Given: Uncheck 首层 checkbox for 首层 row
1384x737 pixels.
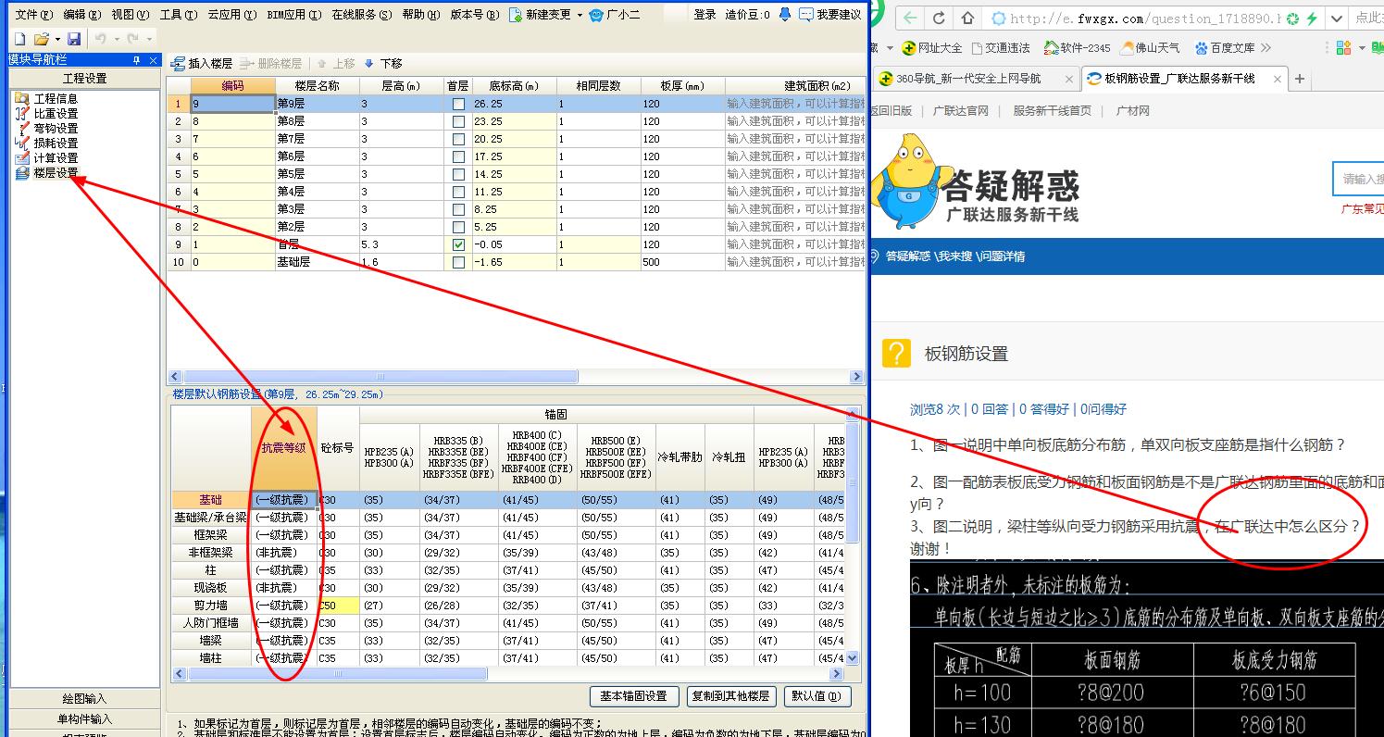Looking at the screenshot, I should [458, 244].
